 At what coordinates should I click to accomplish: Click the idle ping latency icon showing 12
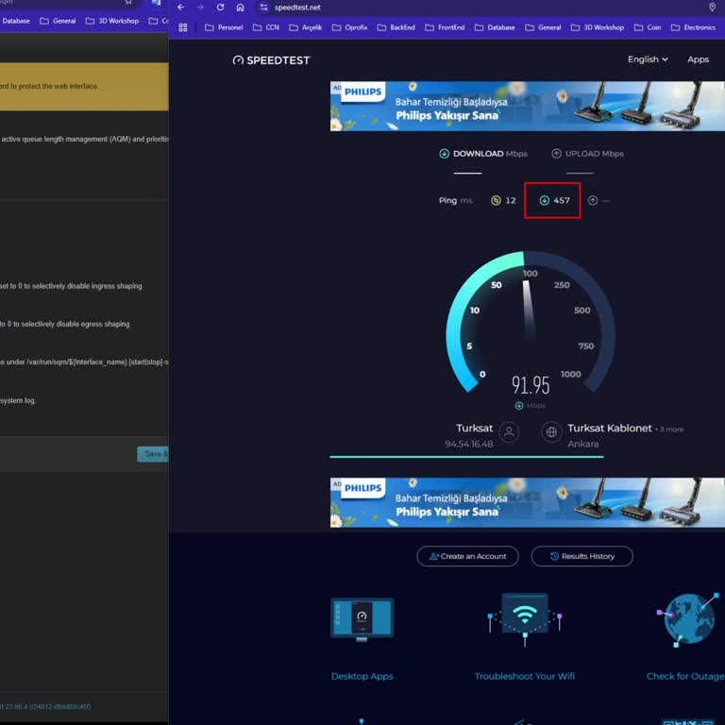(496, 200)
